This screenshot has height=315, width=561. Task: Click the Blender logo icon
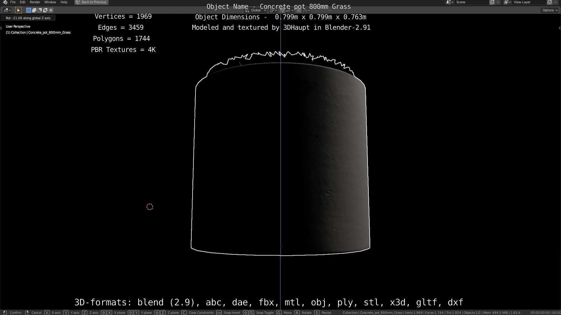pos(5,2)
